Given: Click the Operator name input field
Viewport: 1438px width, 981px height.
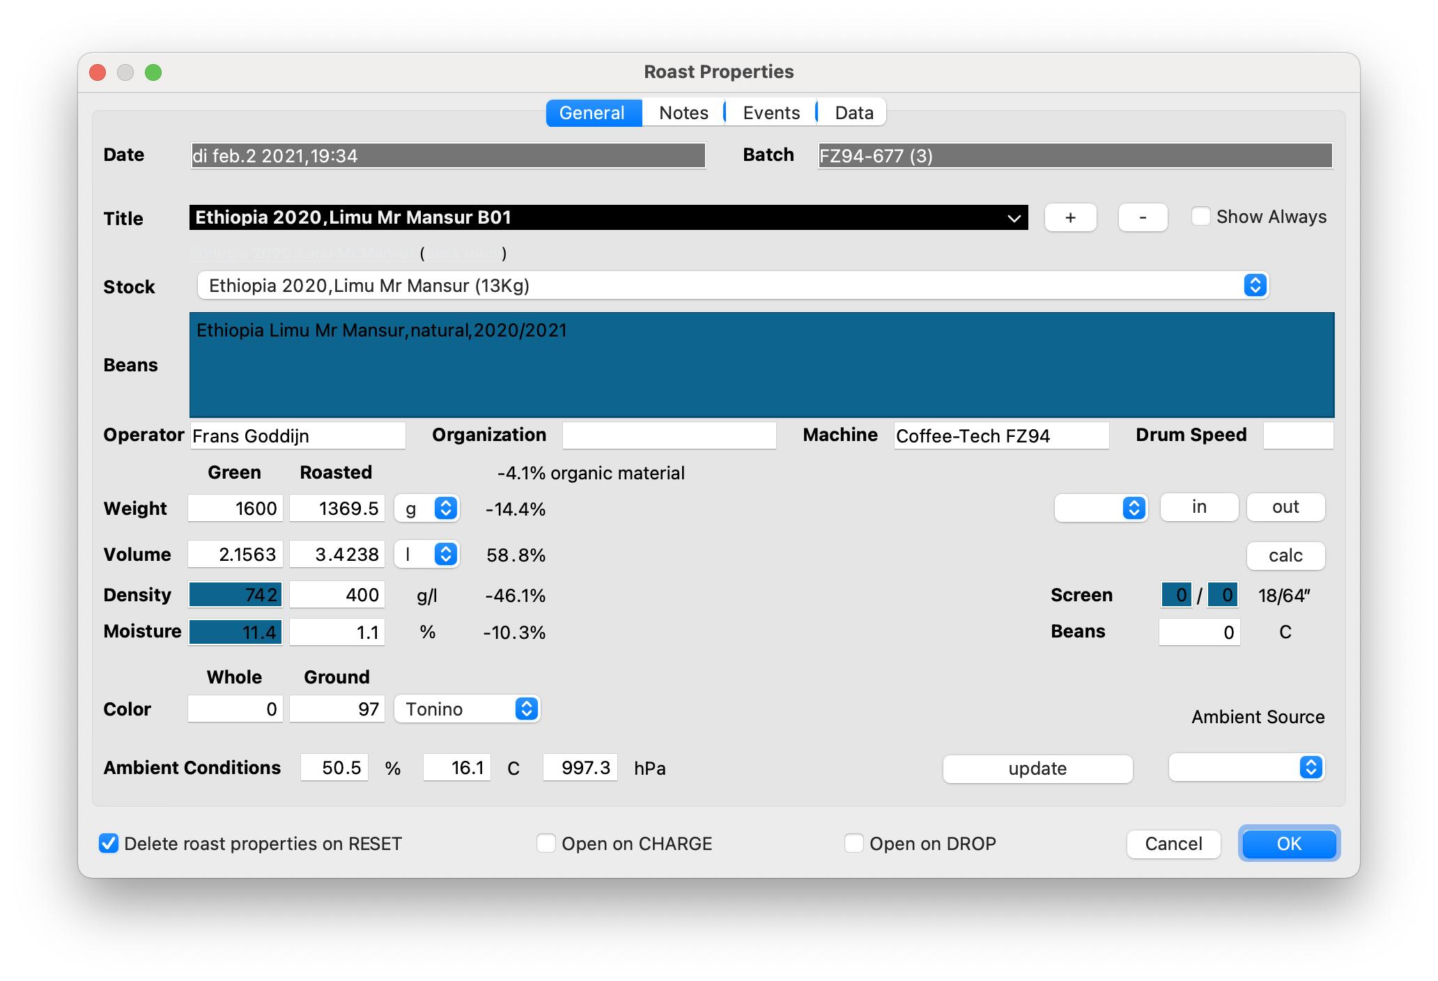Looking at the screenshot, I should [x=297, y=436].
